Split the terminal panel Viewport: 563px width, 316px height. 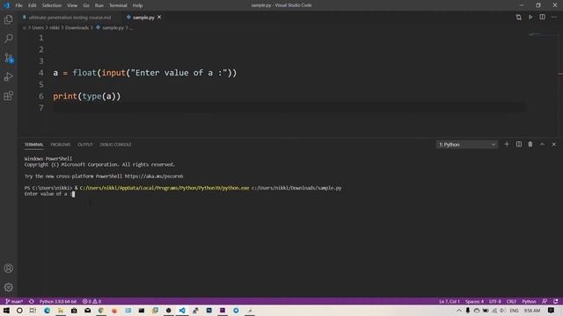(x=519, y=144)
